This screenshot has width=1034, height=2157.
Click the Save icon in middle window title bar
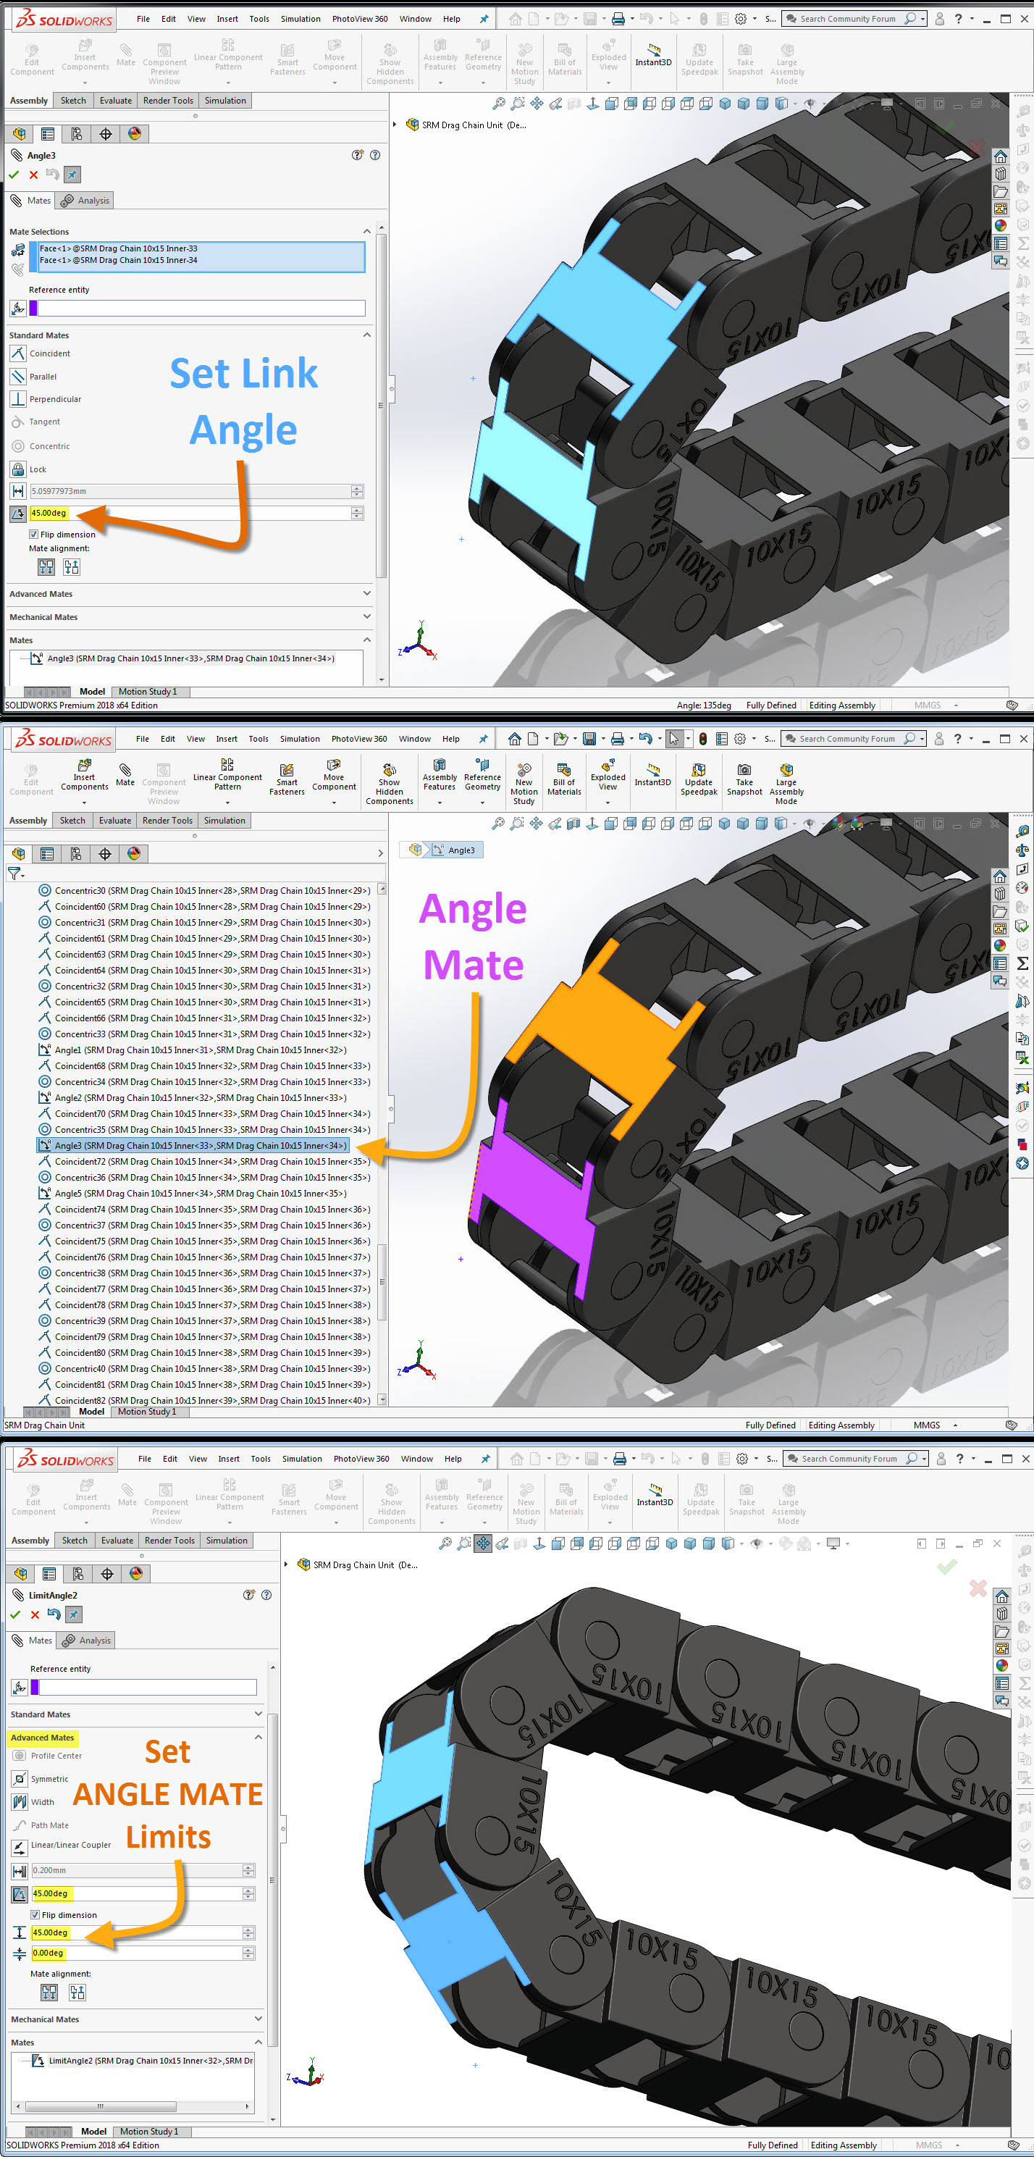[589, 739]
